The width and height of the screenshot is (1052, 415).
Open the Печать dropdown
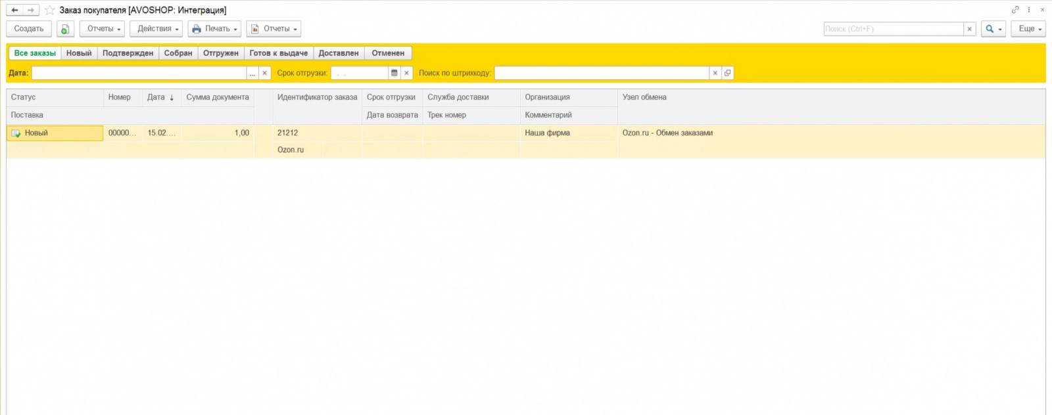[214, 29]
